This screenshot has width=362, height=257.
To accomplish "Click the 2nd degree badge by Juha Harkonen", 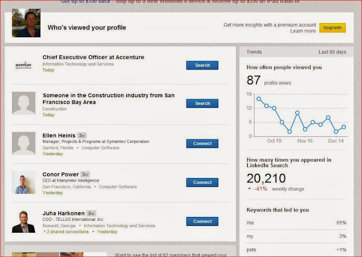I will 91,214.
